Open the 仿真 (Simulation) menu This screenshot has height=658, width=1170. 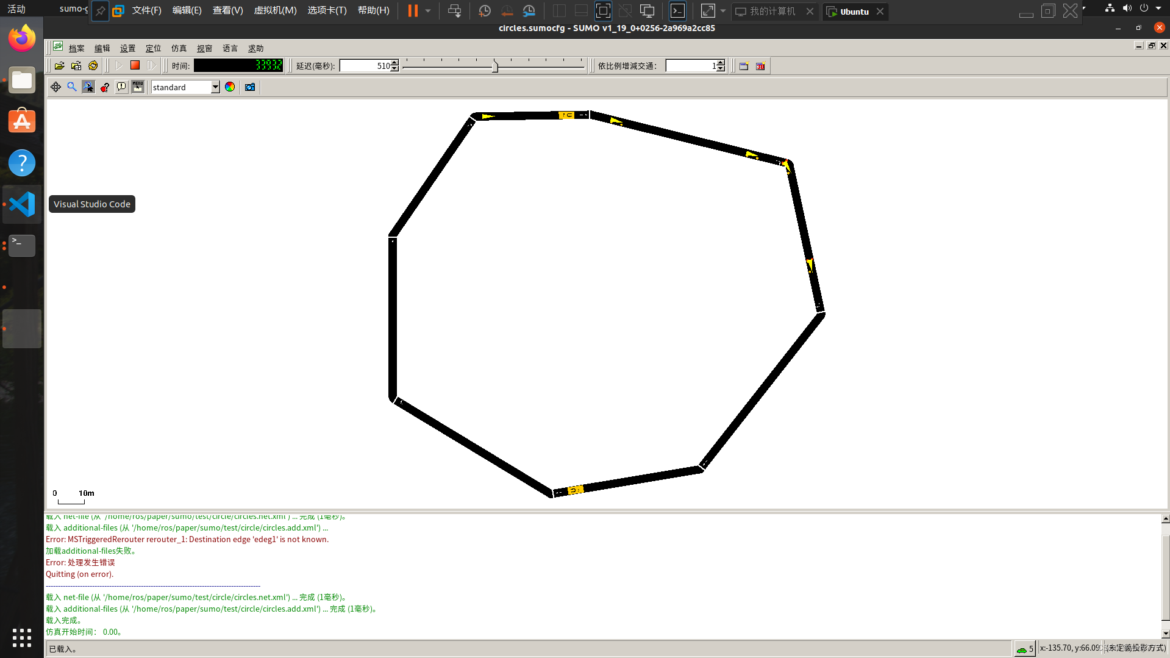[x=179, y=48]
